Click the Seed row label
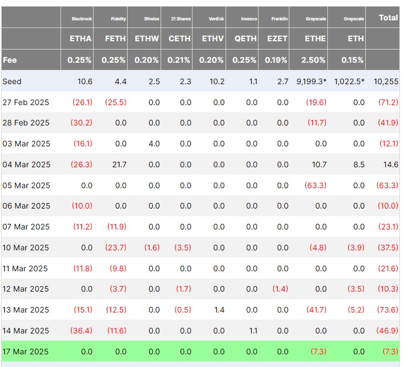406x367 pixels. coord(12,81)
